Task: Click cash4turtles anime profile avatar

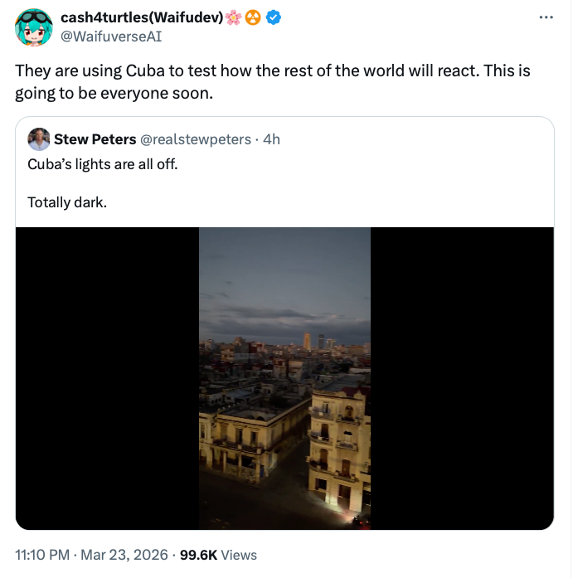Action: point(35,27)
